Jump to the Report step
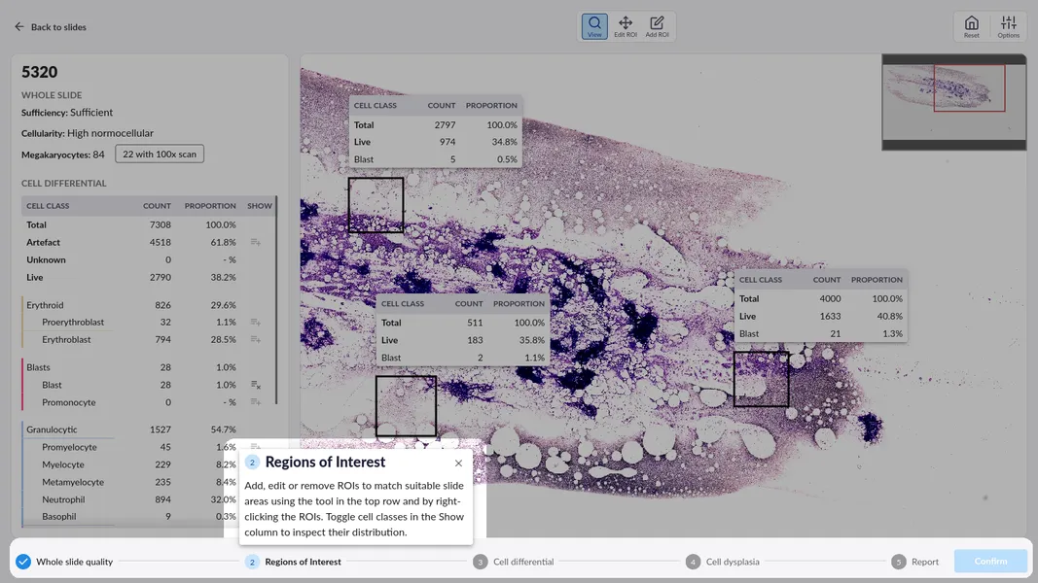The image size is (1038, 583). [x=915, y=562]
